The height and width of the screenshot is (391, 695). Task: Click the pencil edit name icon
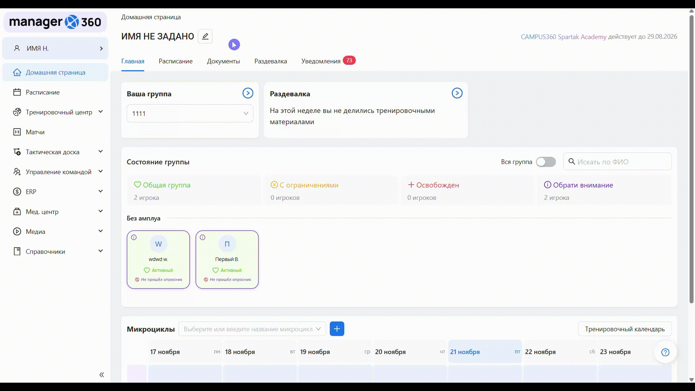pos(205,36)
